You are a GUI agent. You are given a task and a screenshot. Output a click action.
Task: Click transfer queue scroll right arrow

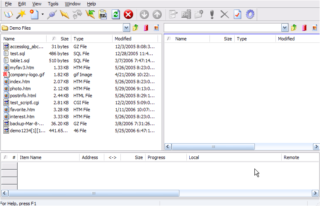(315, 193)
